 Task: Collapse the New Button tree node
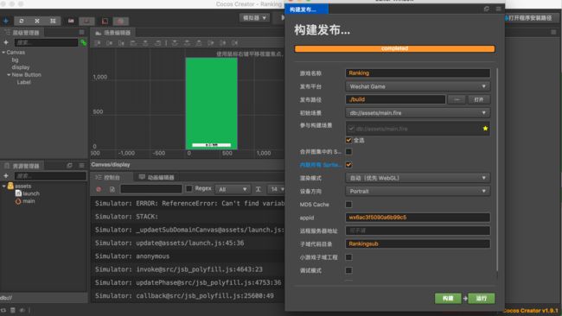coord(9,75)
